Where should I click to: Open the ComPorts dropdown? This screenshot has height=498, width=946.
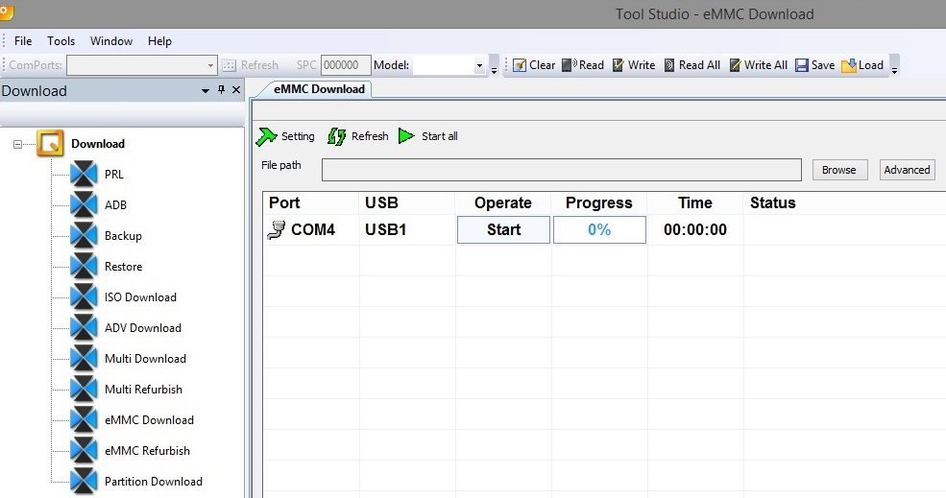click(x=211, y=65)
